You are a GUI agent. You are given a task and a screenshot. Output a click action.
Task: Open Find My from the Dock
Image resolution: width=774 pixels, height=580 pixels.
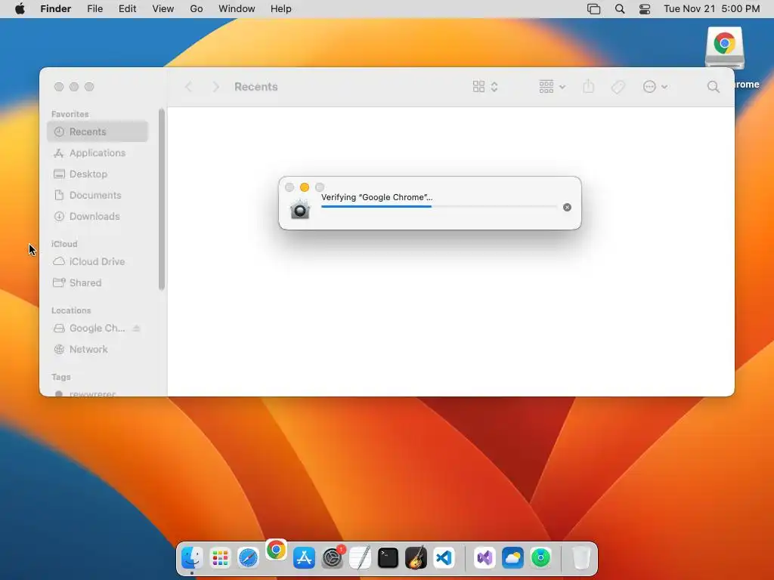pyautogui.click(x=541, y=558)
